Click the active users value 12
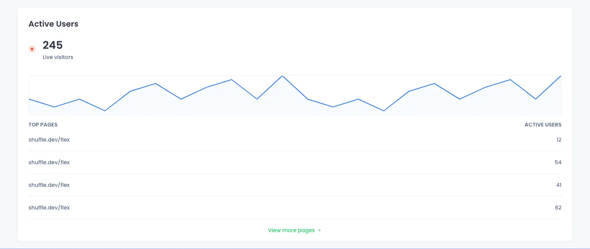This screenshot has width=590, height=249. pos(558,140)
